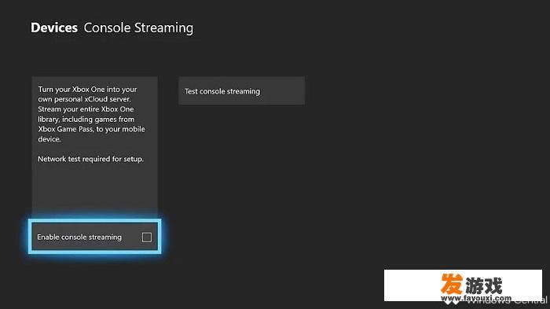Image resolution: width=550 pixels, height=309 pixels.
Task: Open Test console streaming
Action: [x=242, y=91]
